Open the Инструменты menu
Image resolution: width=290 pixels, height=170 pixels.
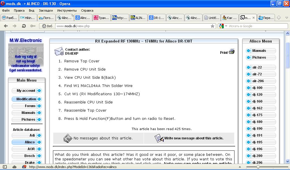click(67, 10)
